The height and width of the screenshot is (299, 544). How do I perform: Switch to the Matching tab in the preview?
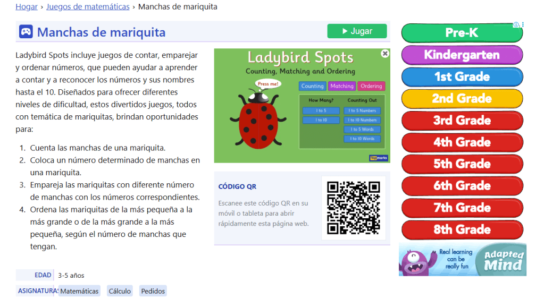(x=341, y=86)
